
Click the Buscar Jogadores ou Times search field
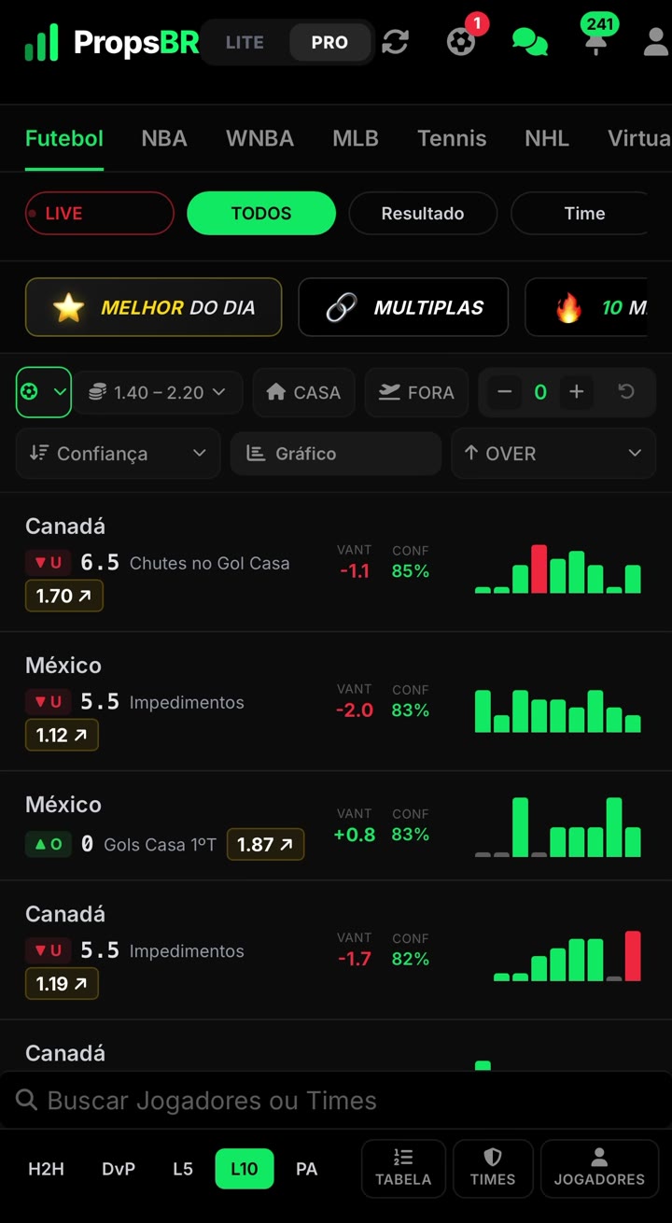click(336, 1101)
